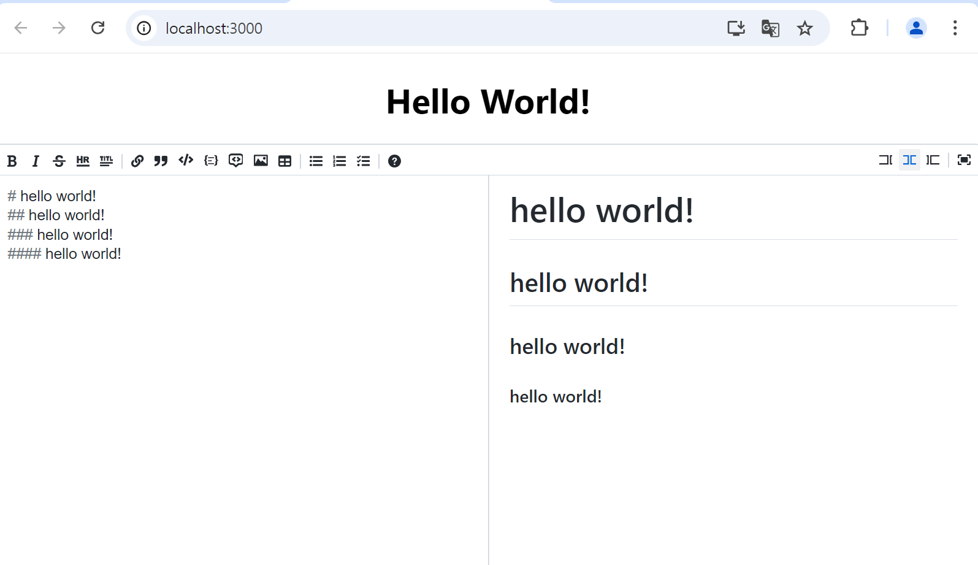The image size is (978, 565).
Task: Click the '# hello world!' source line
Action: (x=52, y=196)
